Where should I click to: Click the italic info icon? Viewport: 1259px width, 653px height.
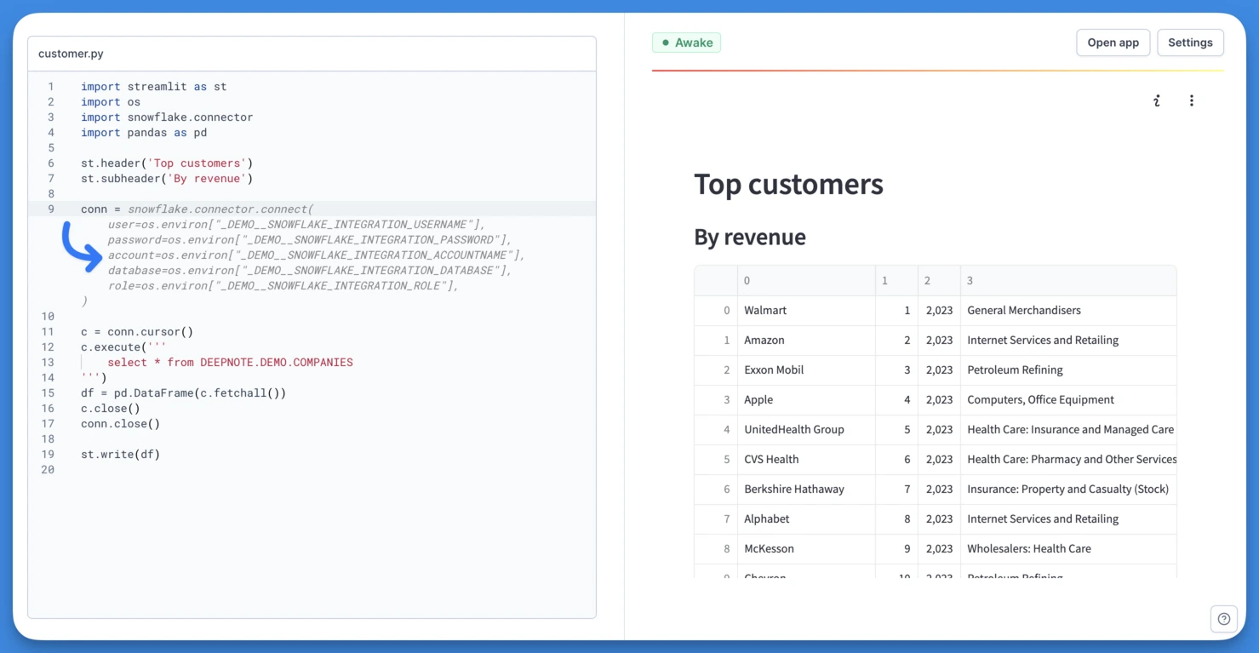click(x=1157, y=100)
